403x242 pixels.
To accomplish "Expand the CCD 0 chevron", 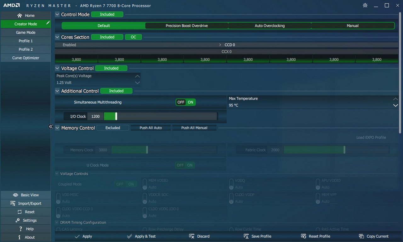I will [220, 45].
